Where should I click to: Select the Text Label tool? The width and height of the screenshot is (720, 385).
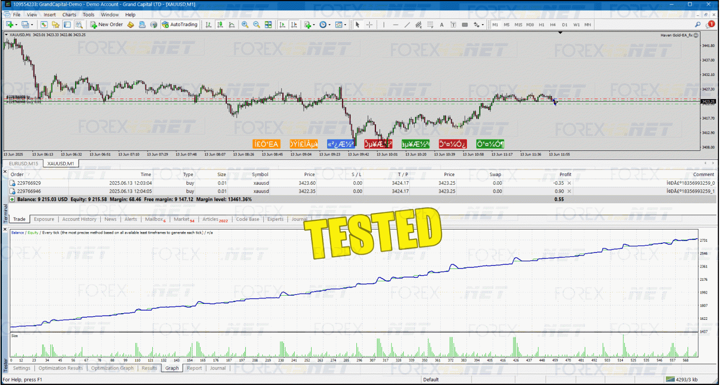[442, 25]
